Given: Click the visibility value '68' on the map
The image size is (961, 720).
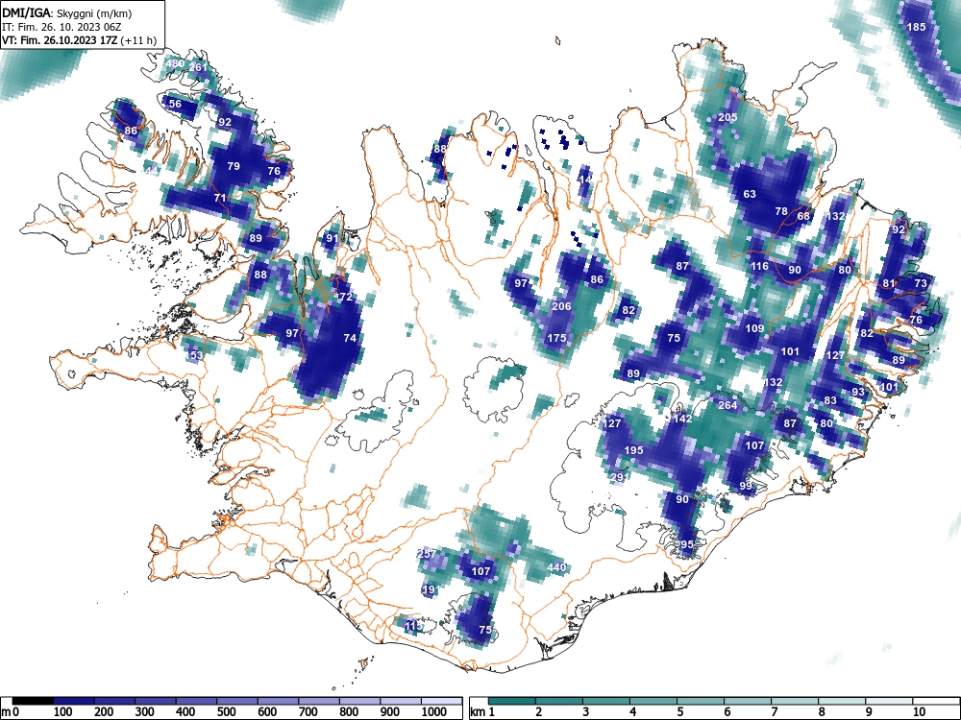Looking at the screenshot, I should pyautogui.click(x=803, y=216).
